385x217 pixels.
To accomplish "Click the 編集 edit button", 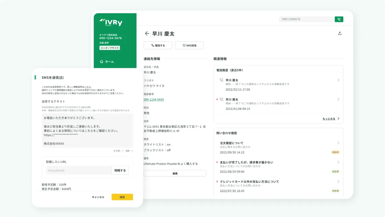I will pyautogui.click(x=175, y=173).
